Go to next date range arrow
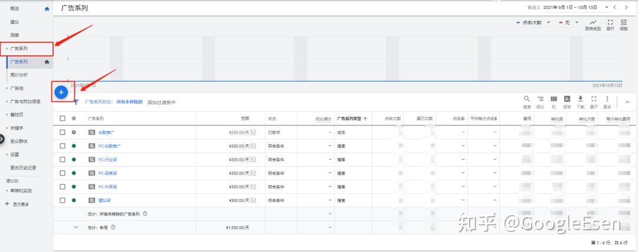 pyautogui.click(x=626, y=7)
